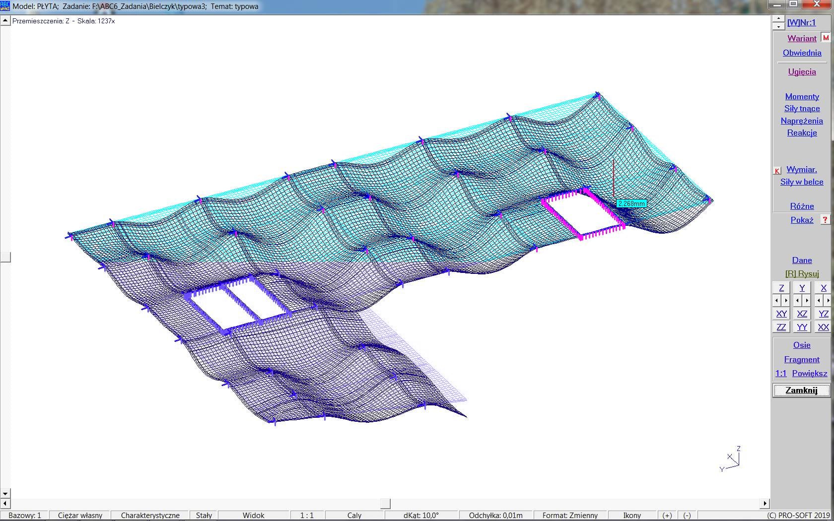
Task: Toggle Ikony in the status bar
Action: [632, 515]
